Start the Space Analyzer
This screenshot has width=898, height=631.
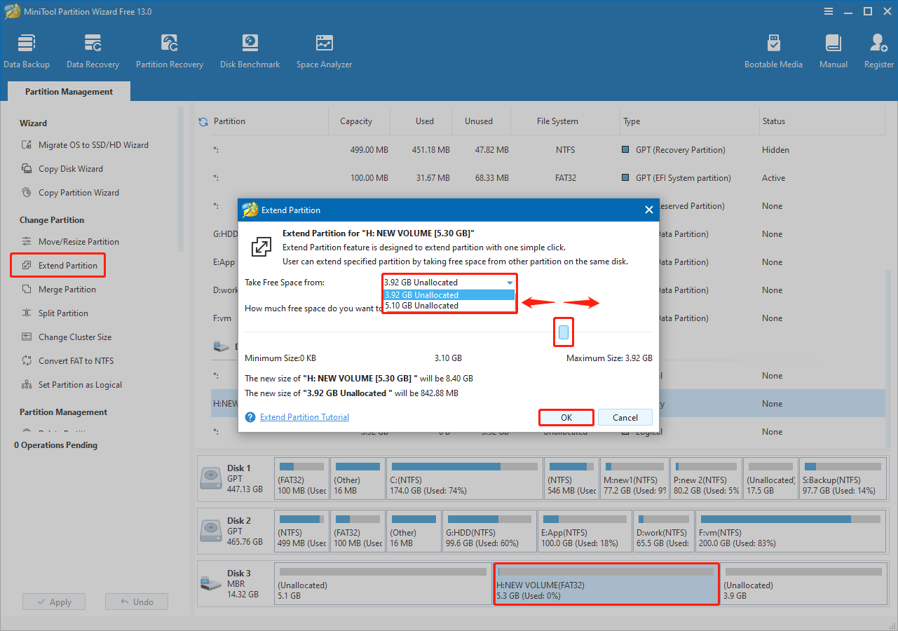(324, 49)
